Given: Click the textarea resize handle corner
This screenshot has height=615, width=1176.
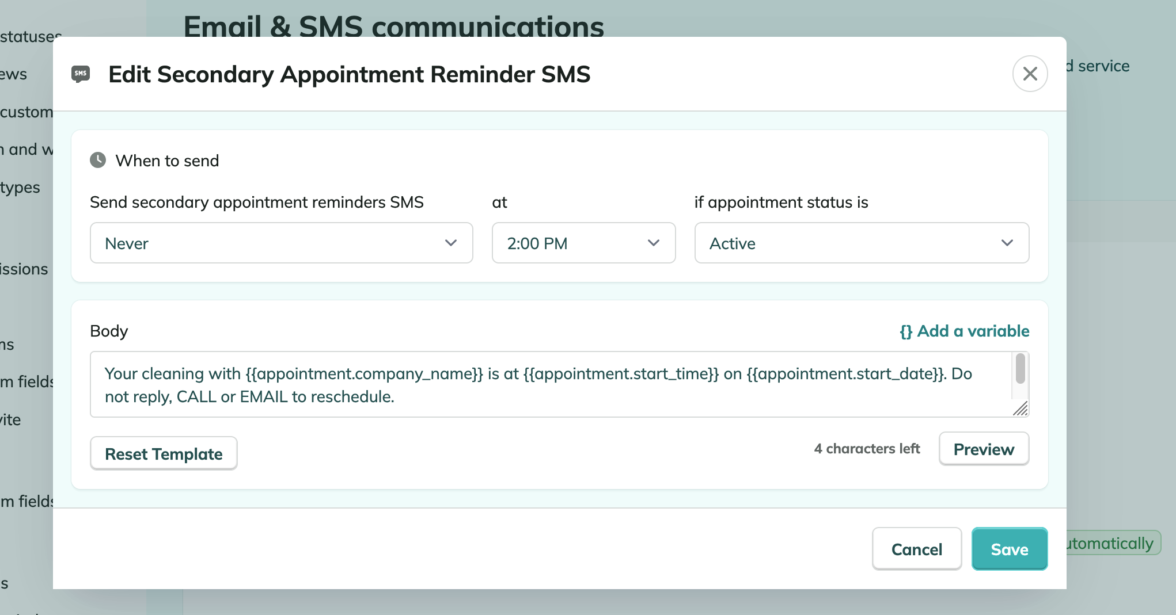Looking at the screenshot, I should [x=1020, y=408].
